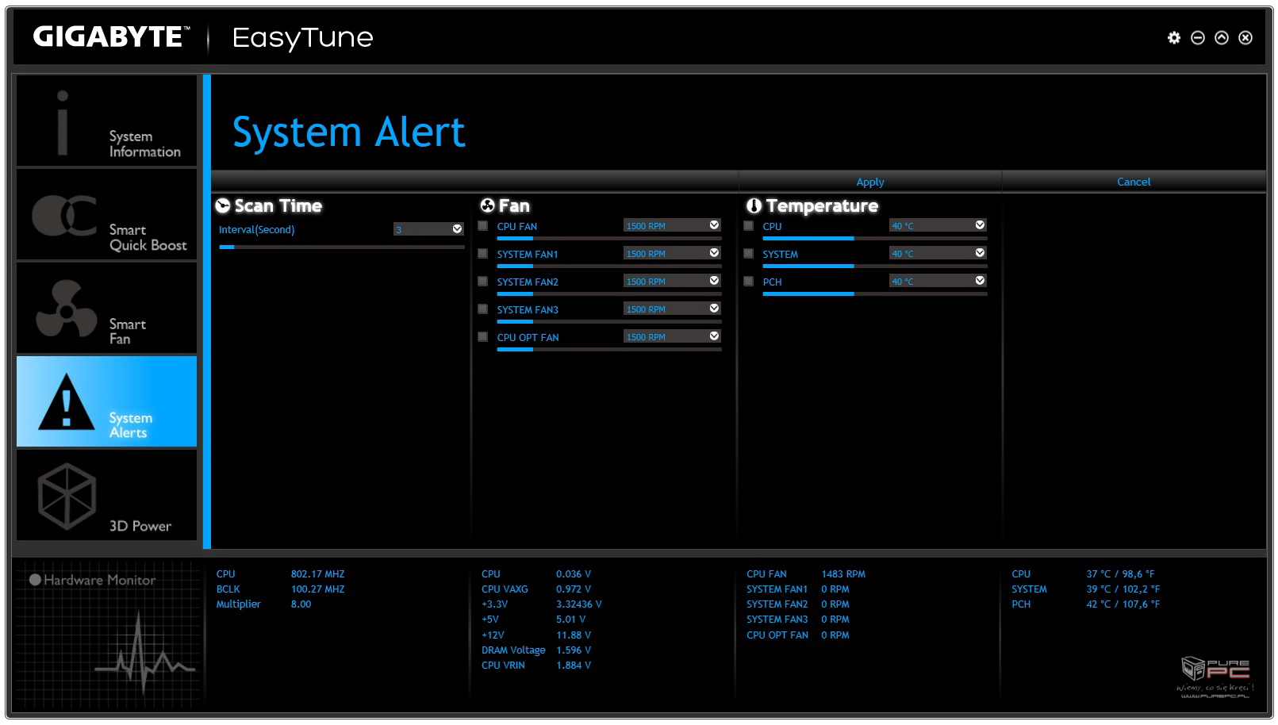
Task: Open the PCH temperature threshold dropdown
Action: coord(938,281)
